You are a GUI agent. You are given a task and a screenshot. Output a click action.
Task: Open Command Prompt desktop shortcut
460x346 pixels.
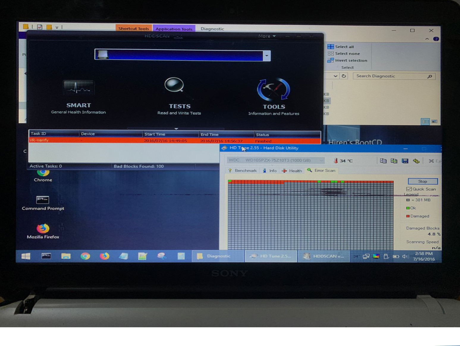tap(43, 203)
